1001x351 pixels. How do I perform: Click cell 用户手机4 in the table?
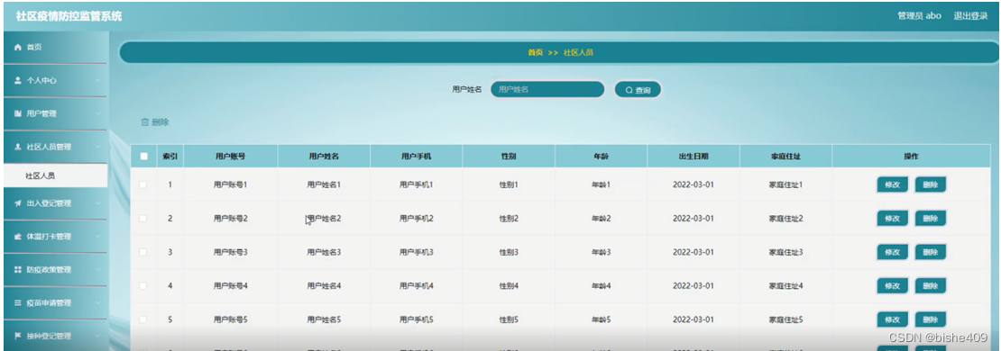[417, 286]
